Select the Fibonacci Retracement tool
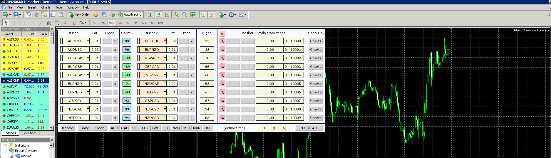This screenshot has width=551, height=158. tap(57, 23)
